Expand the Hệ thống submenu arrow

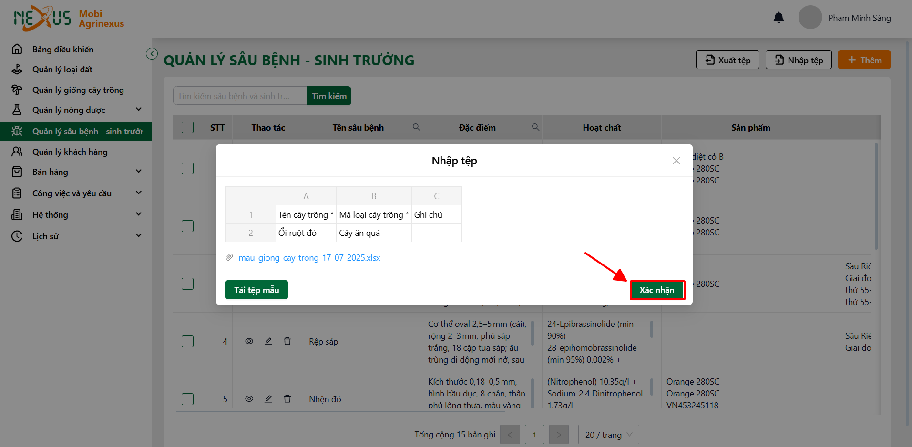[139, 214]
